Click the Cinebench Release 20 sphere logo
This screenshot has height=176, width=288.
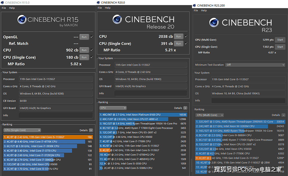[x=117, y=19]
